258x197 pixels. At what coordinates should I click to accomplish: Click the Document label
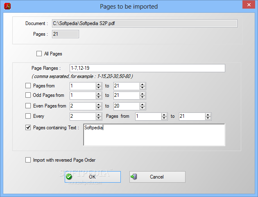coord(36,23)
